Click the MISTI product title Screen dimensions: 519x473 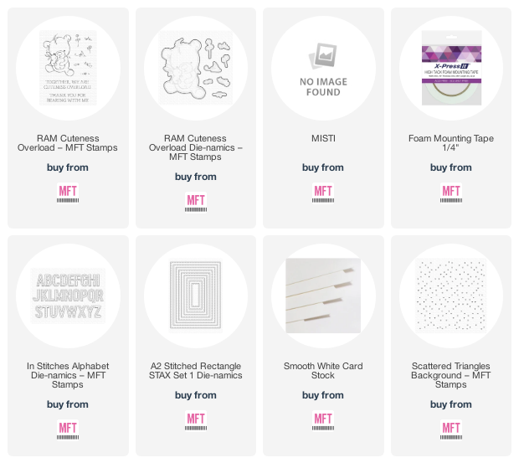323,138
